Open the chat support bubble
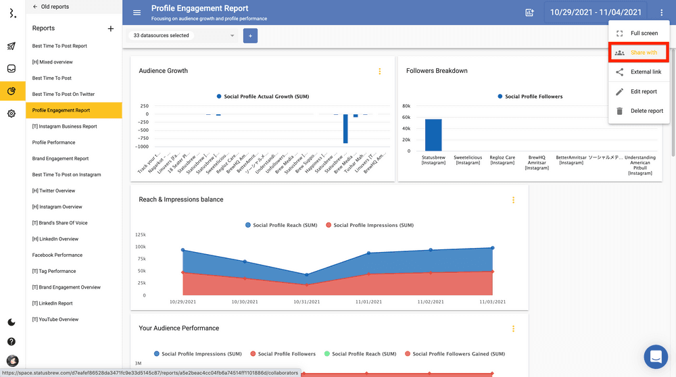The height and width of the screenshot is (377, 676). click(x=655, y=357)
